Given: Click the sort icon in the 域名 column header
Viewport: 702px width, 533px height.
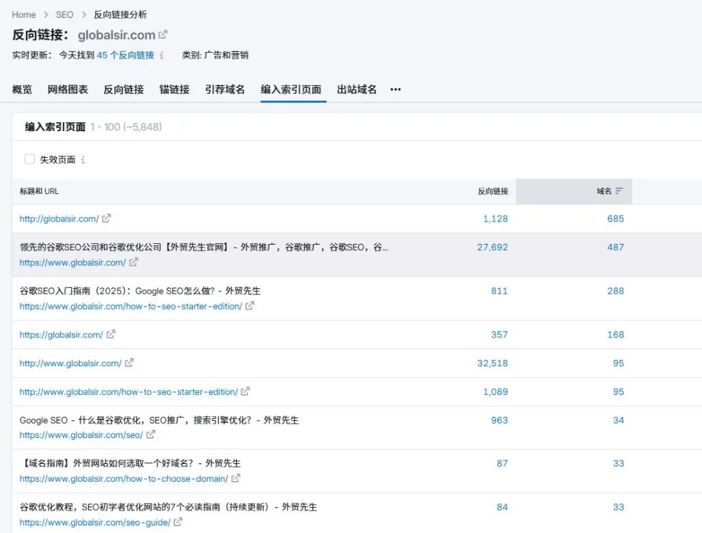Looking at the screenshot, I should pyautogui.click(x=619, y=191).
